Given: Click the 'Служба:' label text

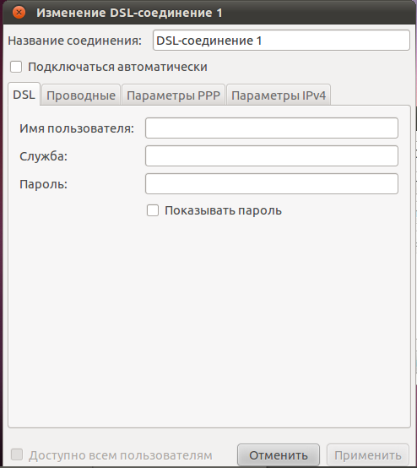Looking at the screenshot, I should point(44,156).
